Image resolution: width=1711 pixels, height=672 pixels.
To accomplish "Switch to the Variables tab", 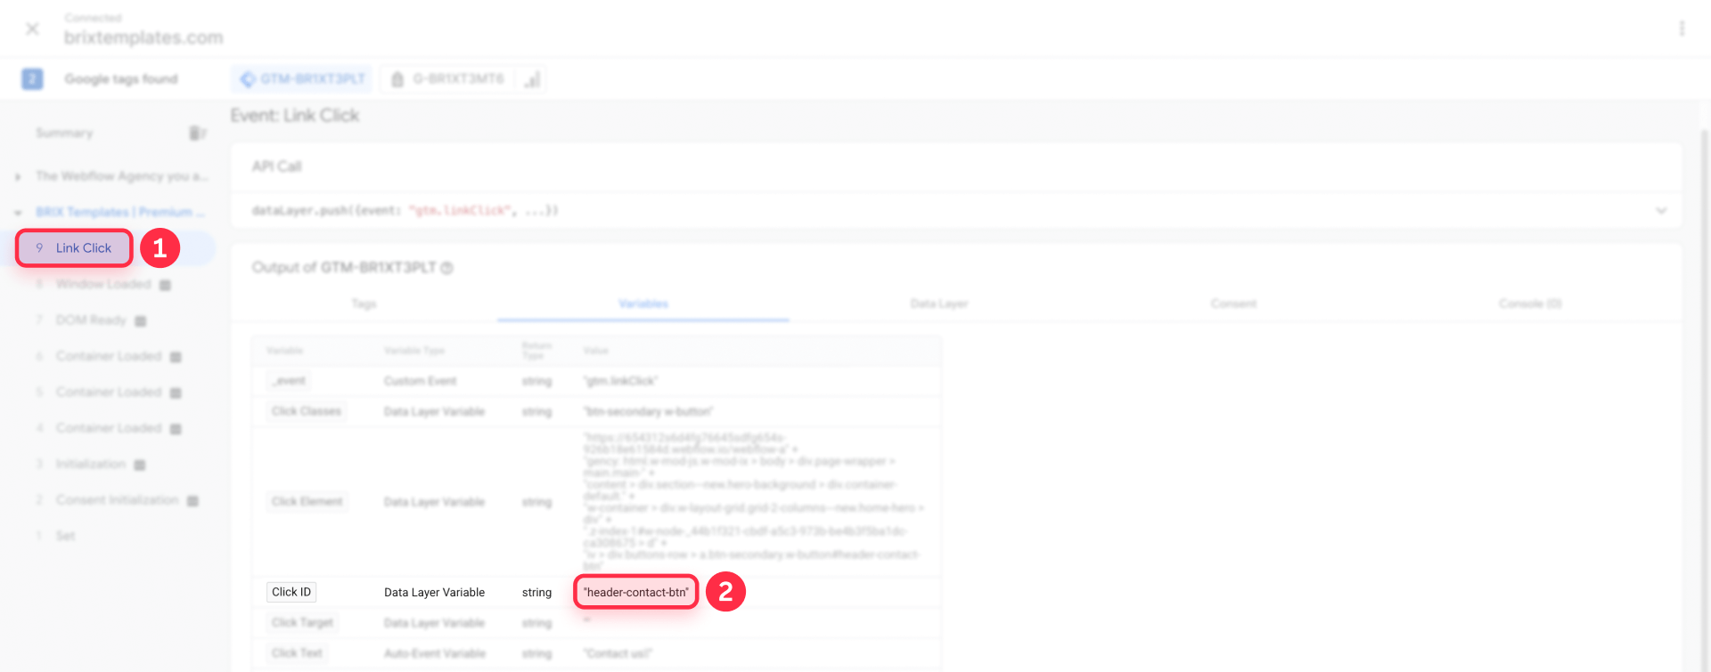I will [643, 304].
